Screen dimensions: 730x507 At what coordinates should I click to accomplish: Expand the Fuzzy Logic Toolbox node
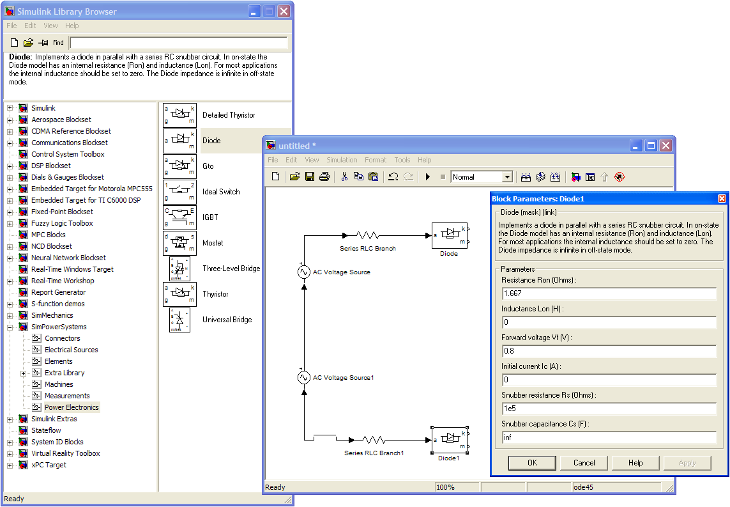point(10,224)
